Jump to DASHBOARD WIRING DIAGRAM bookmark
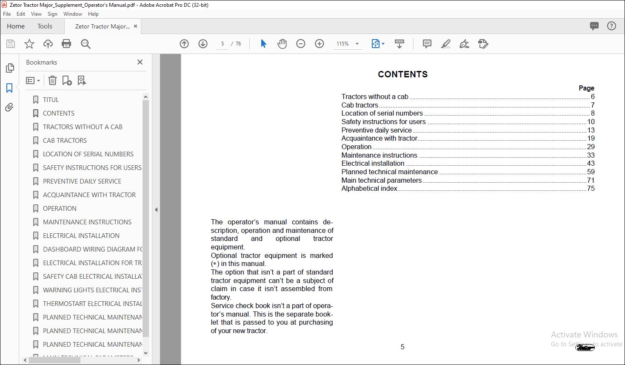This screenshot has height=365, width=625. click(92, 249)
